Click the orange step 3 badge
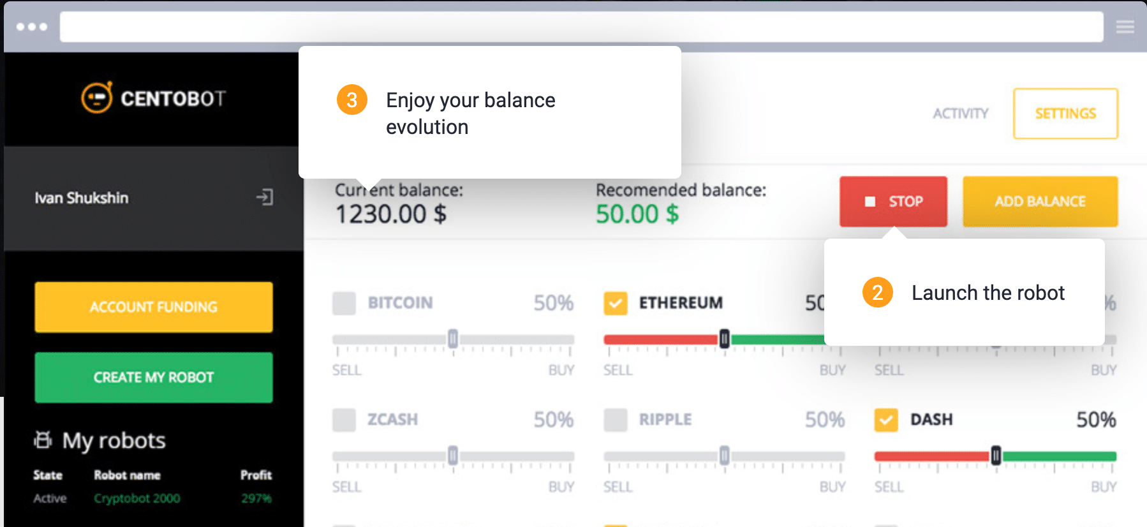The width and height of the screenshot is (1147, 527). (x=352, y=100)
